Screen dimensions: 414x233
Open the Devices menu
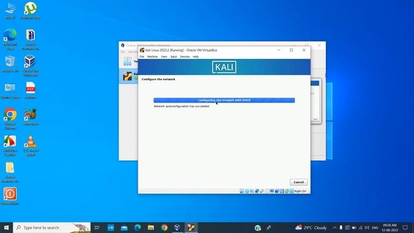[x=185, y=56]
